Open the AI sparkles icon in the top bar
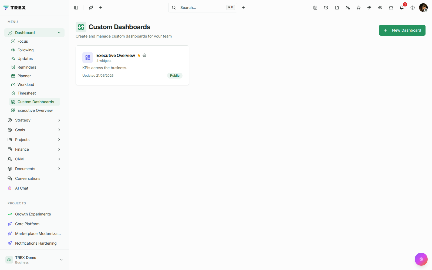Image resolution: width=432 pixels, height=270 pixels. (91, 8)
